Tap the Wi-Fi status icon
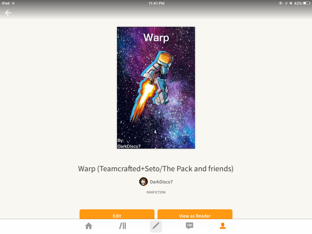Viewport: 312px width, 234px height. coord(13,3)
